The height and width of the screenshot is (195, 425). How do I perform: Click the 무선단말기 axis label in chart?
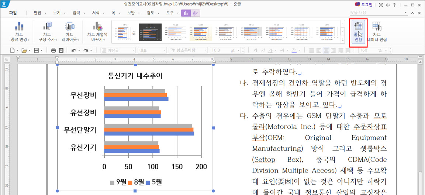tap(80, 130)
